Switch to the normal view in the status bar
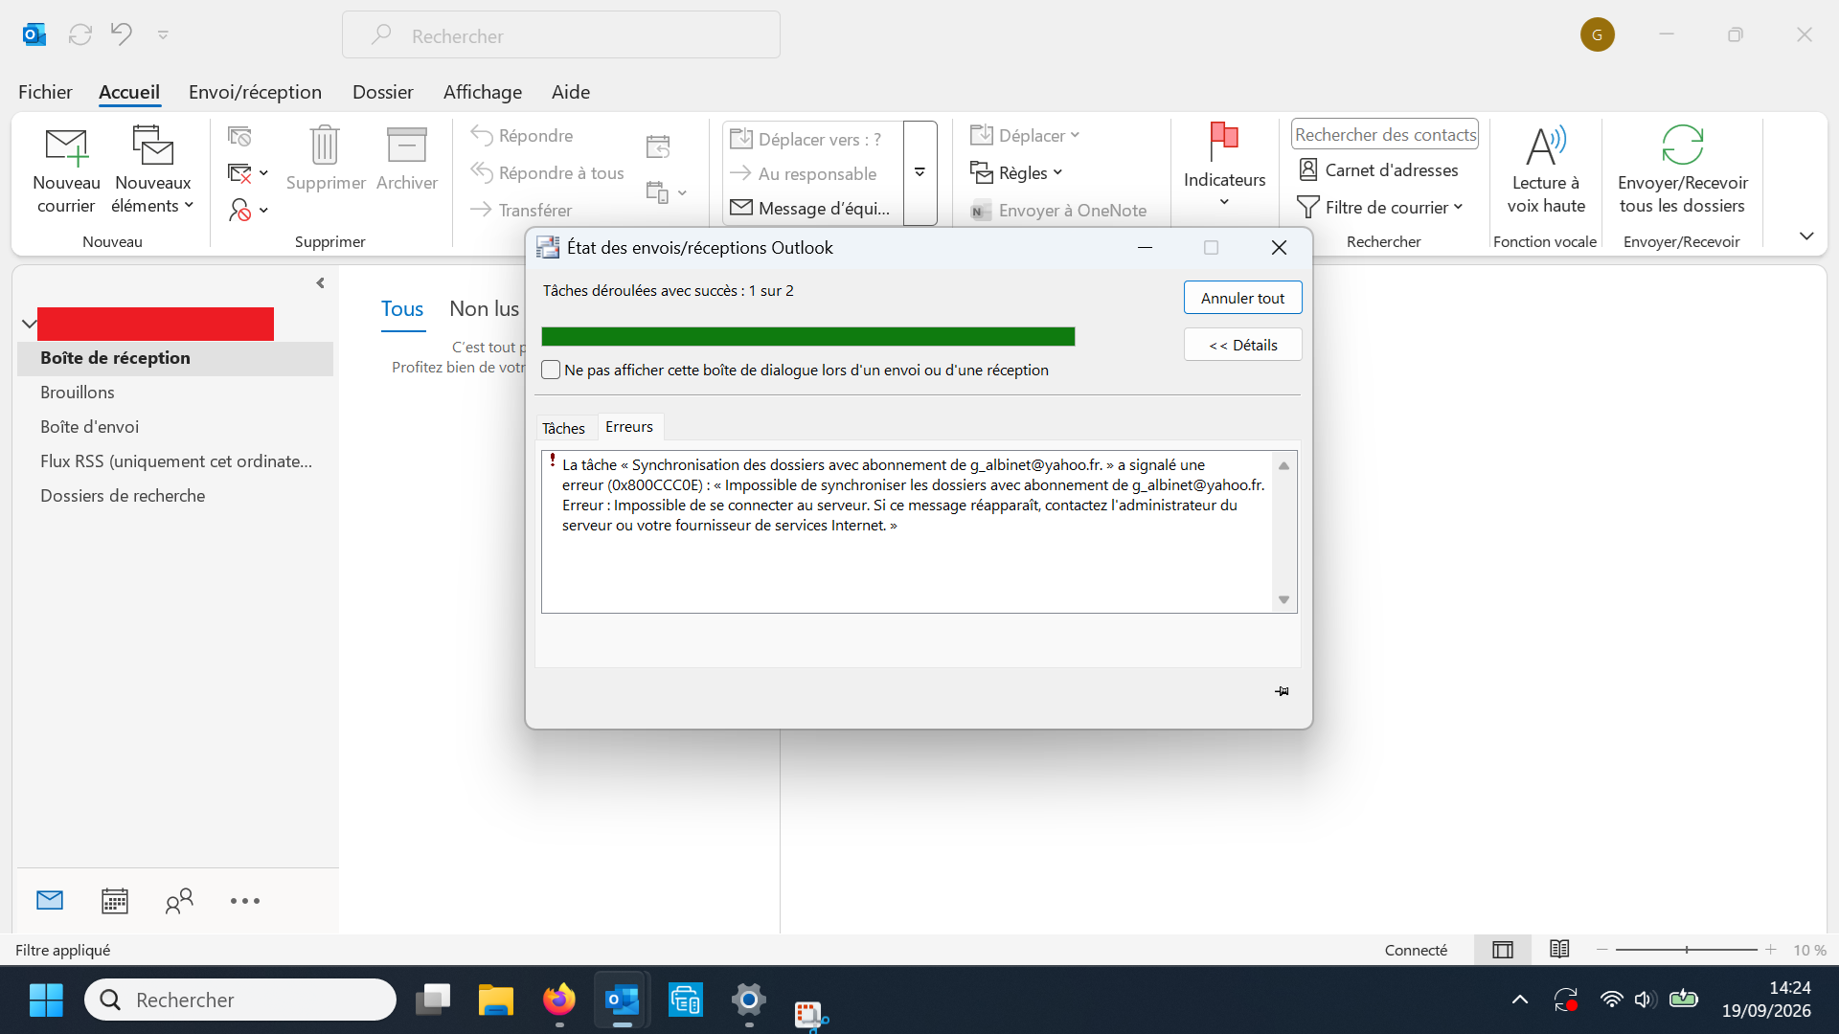The height and width of the screenshot is (1034, 1839). pyautogui.click(x=1503, y=950)
